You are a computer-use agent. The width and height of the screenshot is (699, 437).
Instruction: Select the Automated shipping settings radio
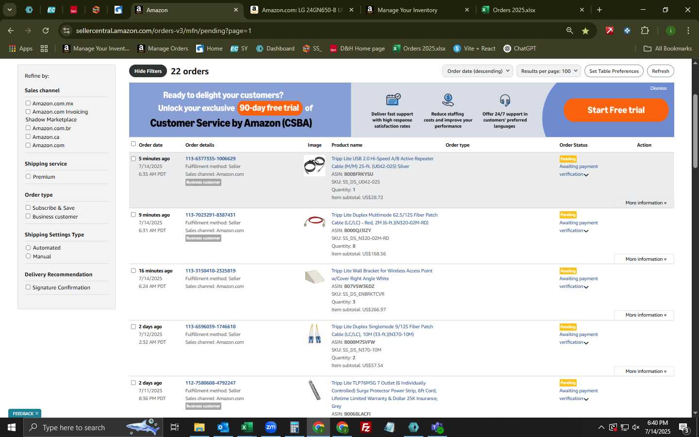click(x=28, y=248)
